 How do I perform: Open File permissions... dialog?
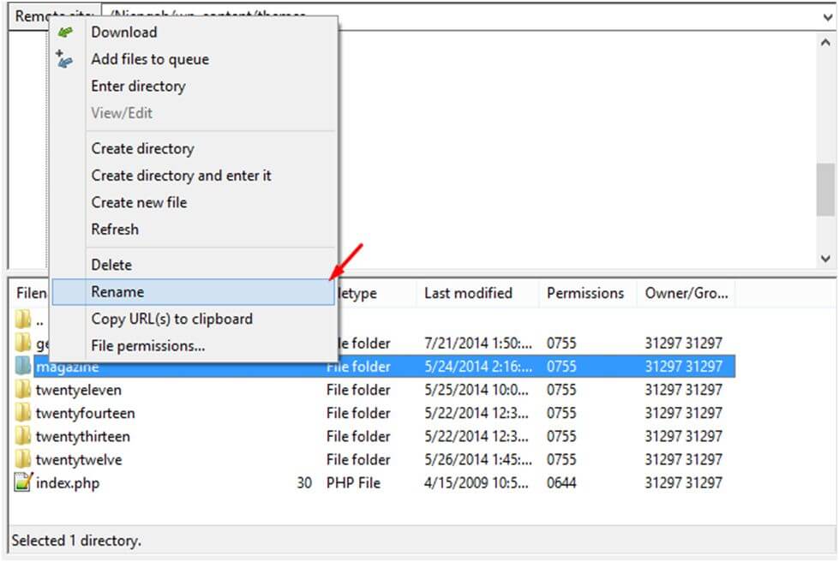tap(148, 345)
